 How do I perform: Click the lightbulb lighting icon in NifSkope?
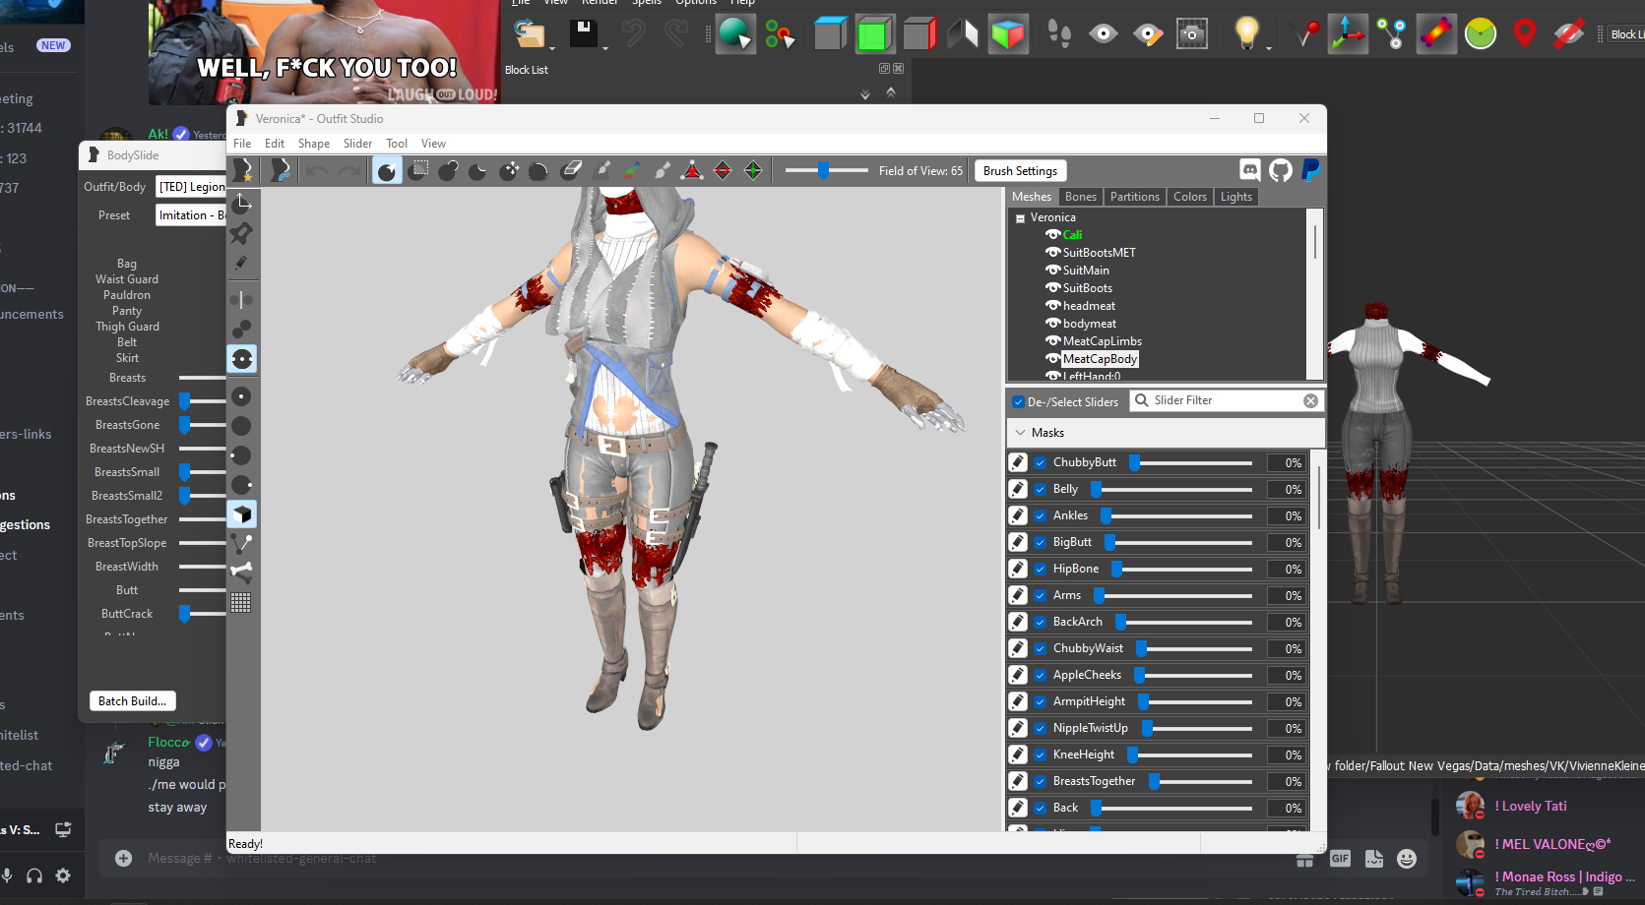click(x=1246, y=32)
